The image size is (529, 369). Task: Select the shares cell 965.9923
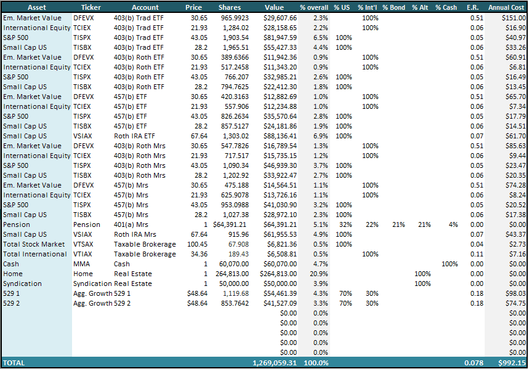235,18
